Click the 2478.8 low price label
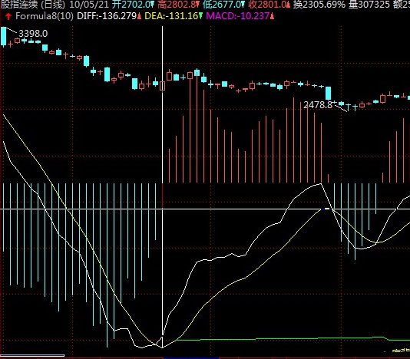This screenshot has height=359, width=410. (x=318, y=105)
